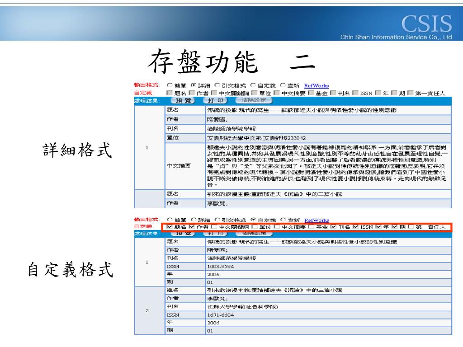Tick 中文摘要 checkbox in 自定義格式 screenshot
This screenshot has width=463, height=347.
pyautogui.click(x=277, y=227)
